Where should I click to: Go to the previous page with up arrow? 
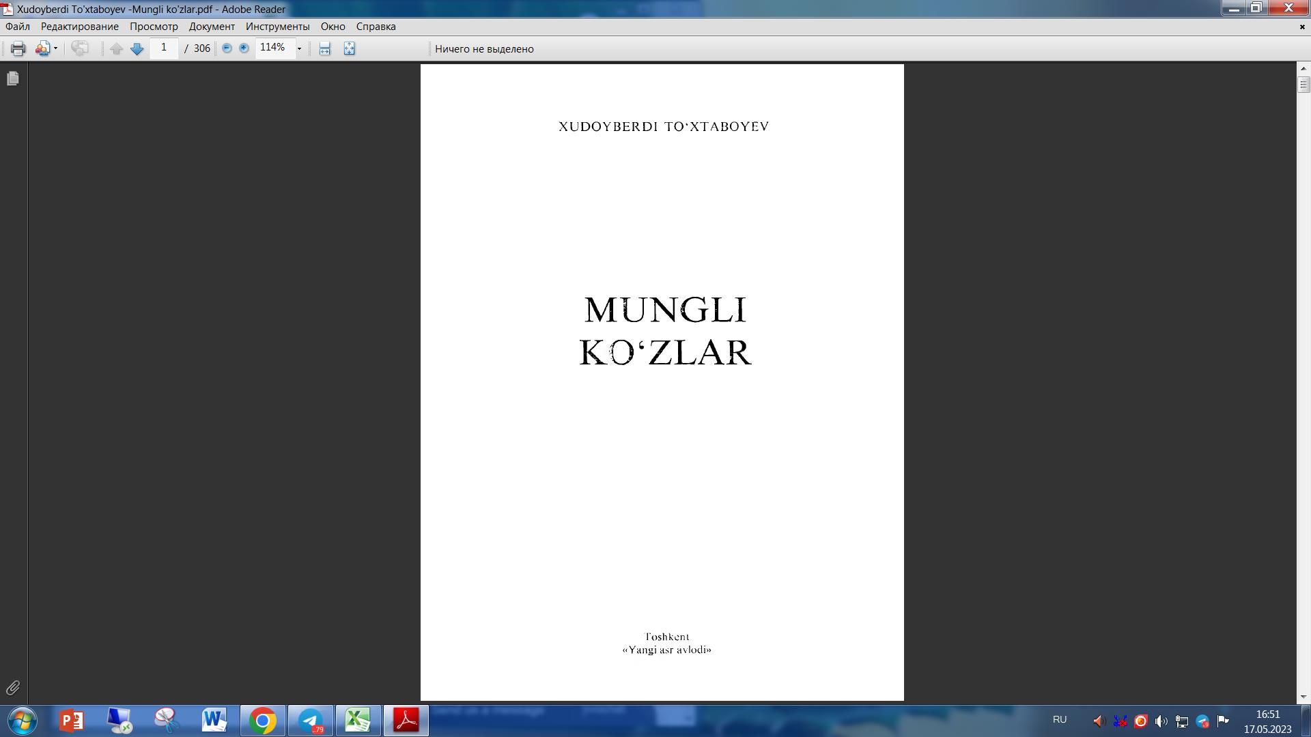[x=116, y=48]
